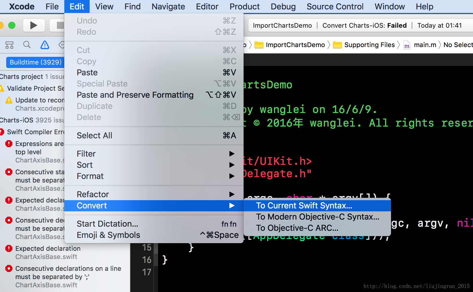
Task: Click the ImportChartsDemo folder icon in breadcrumb
Action: tap(259, 45)
